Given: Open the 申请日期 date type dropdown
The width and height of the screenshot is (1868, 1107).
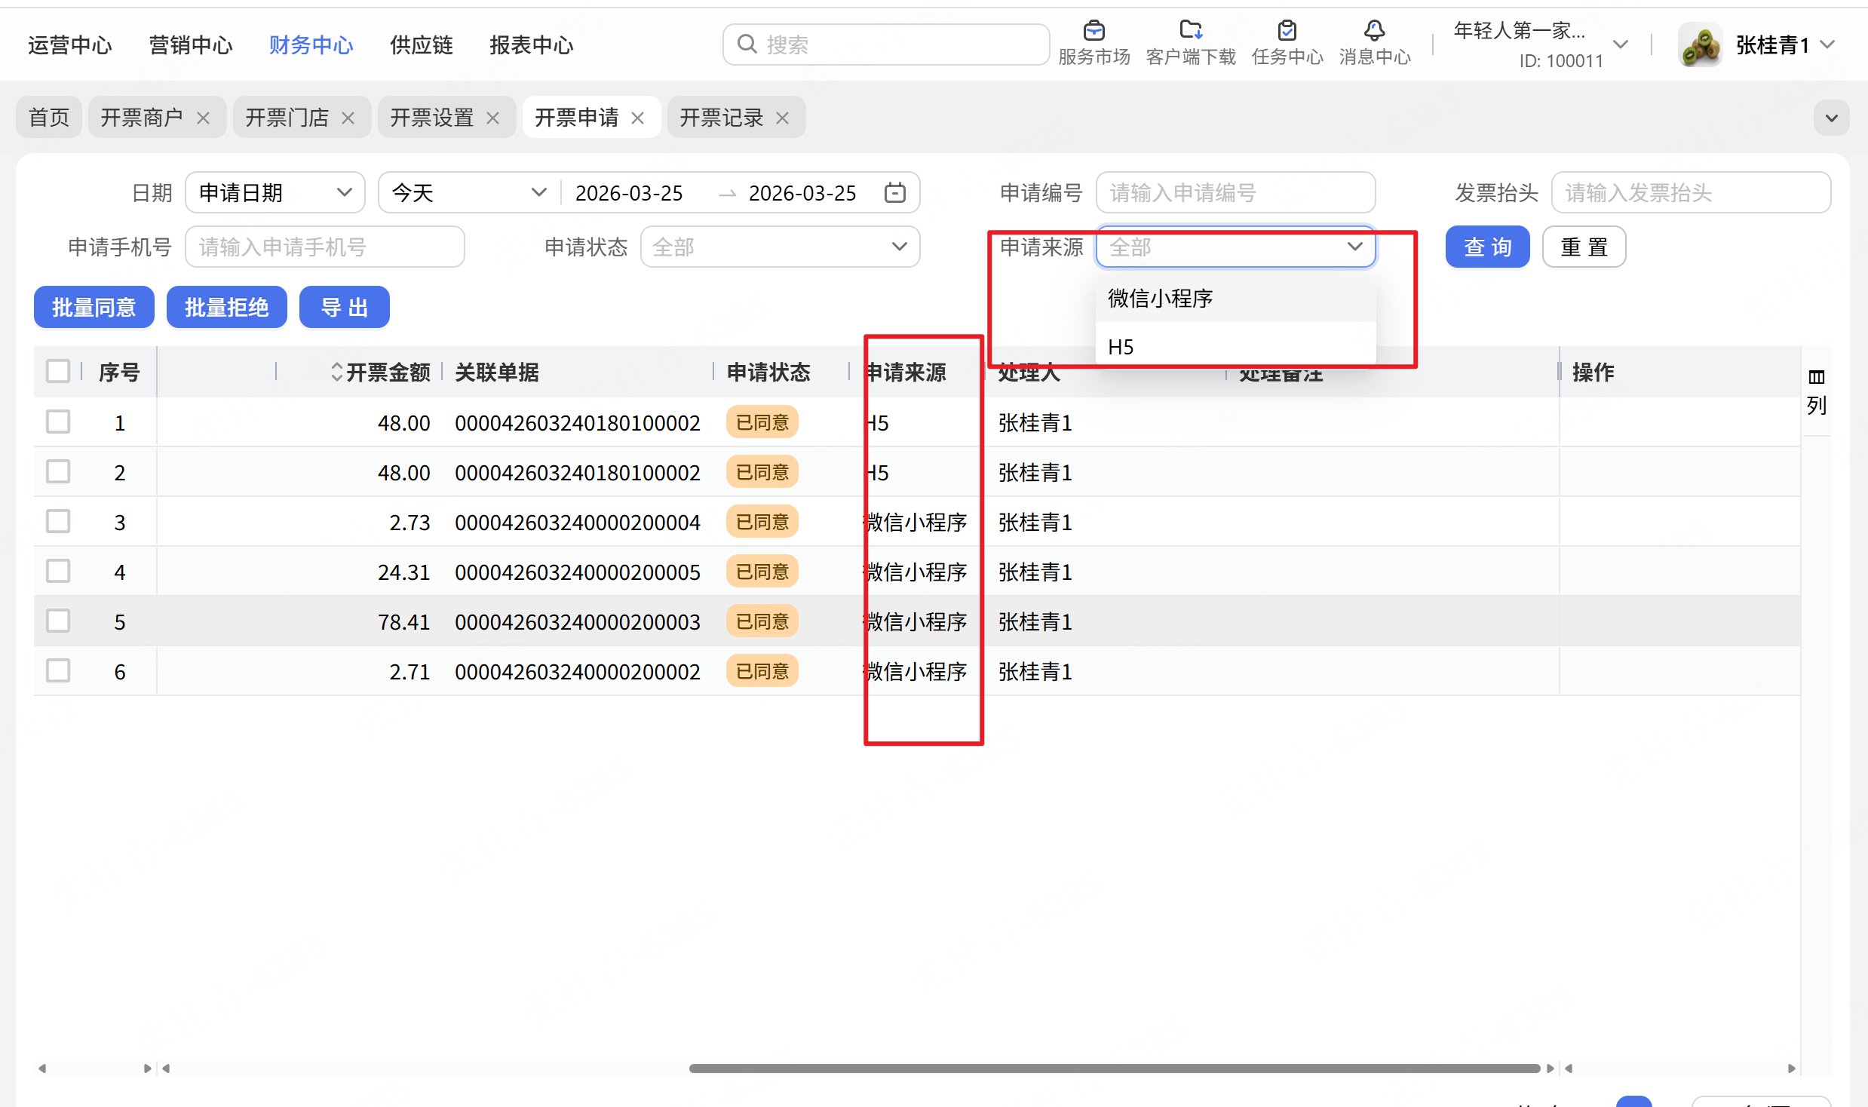Looking at the screenshot, I should (275, 193).
